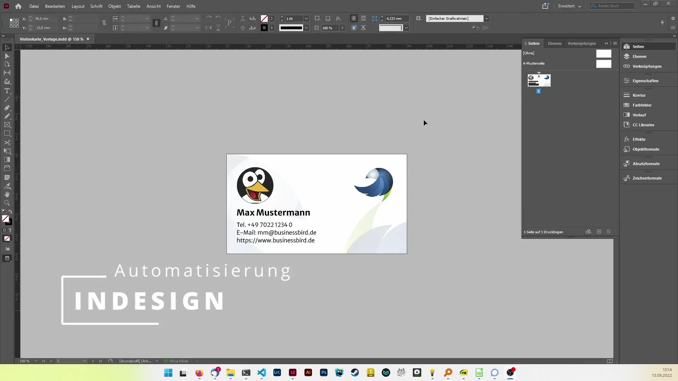The width and height of the screenshot is (678, 381).
Task: Select the Pen tool
Action: click(7, 108)
